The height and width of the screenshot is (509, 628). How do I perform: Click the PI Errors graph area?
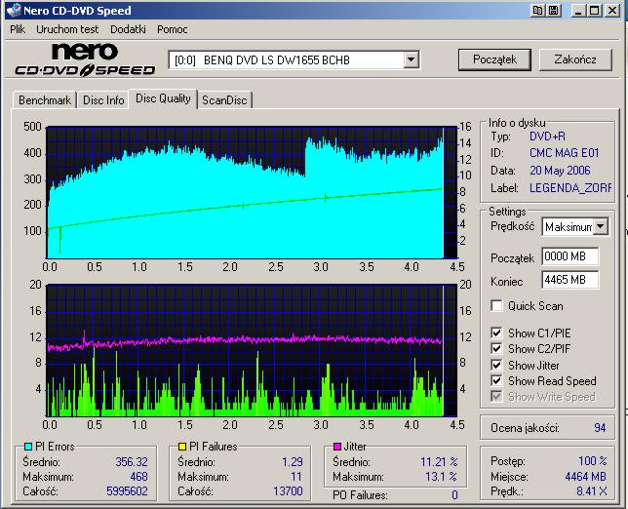(252, 193)
